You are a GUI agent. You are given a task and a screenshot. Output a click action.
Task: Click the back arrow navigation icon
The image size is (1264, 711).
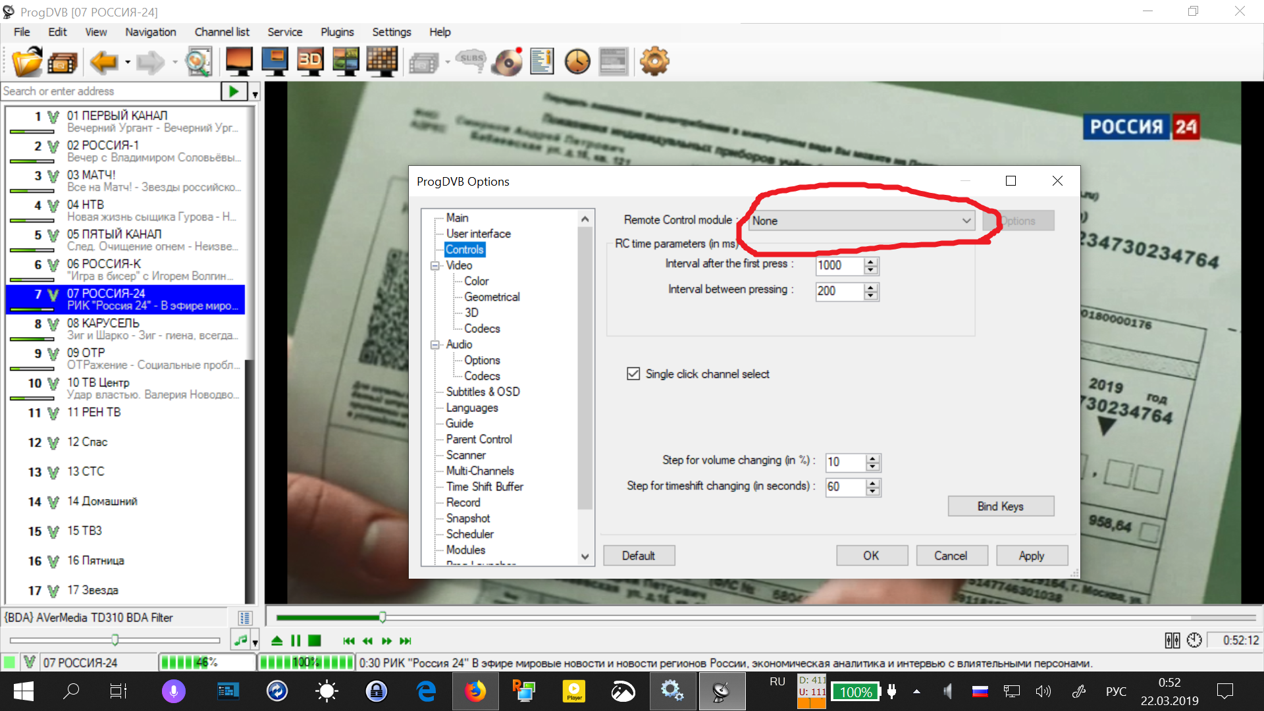pos(103,62)
